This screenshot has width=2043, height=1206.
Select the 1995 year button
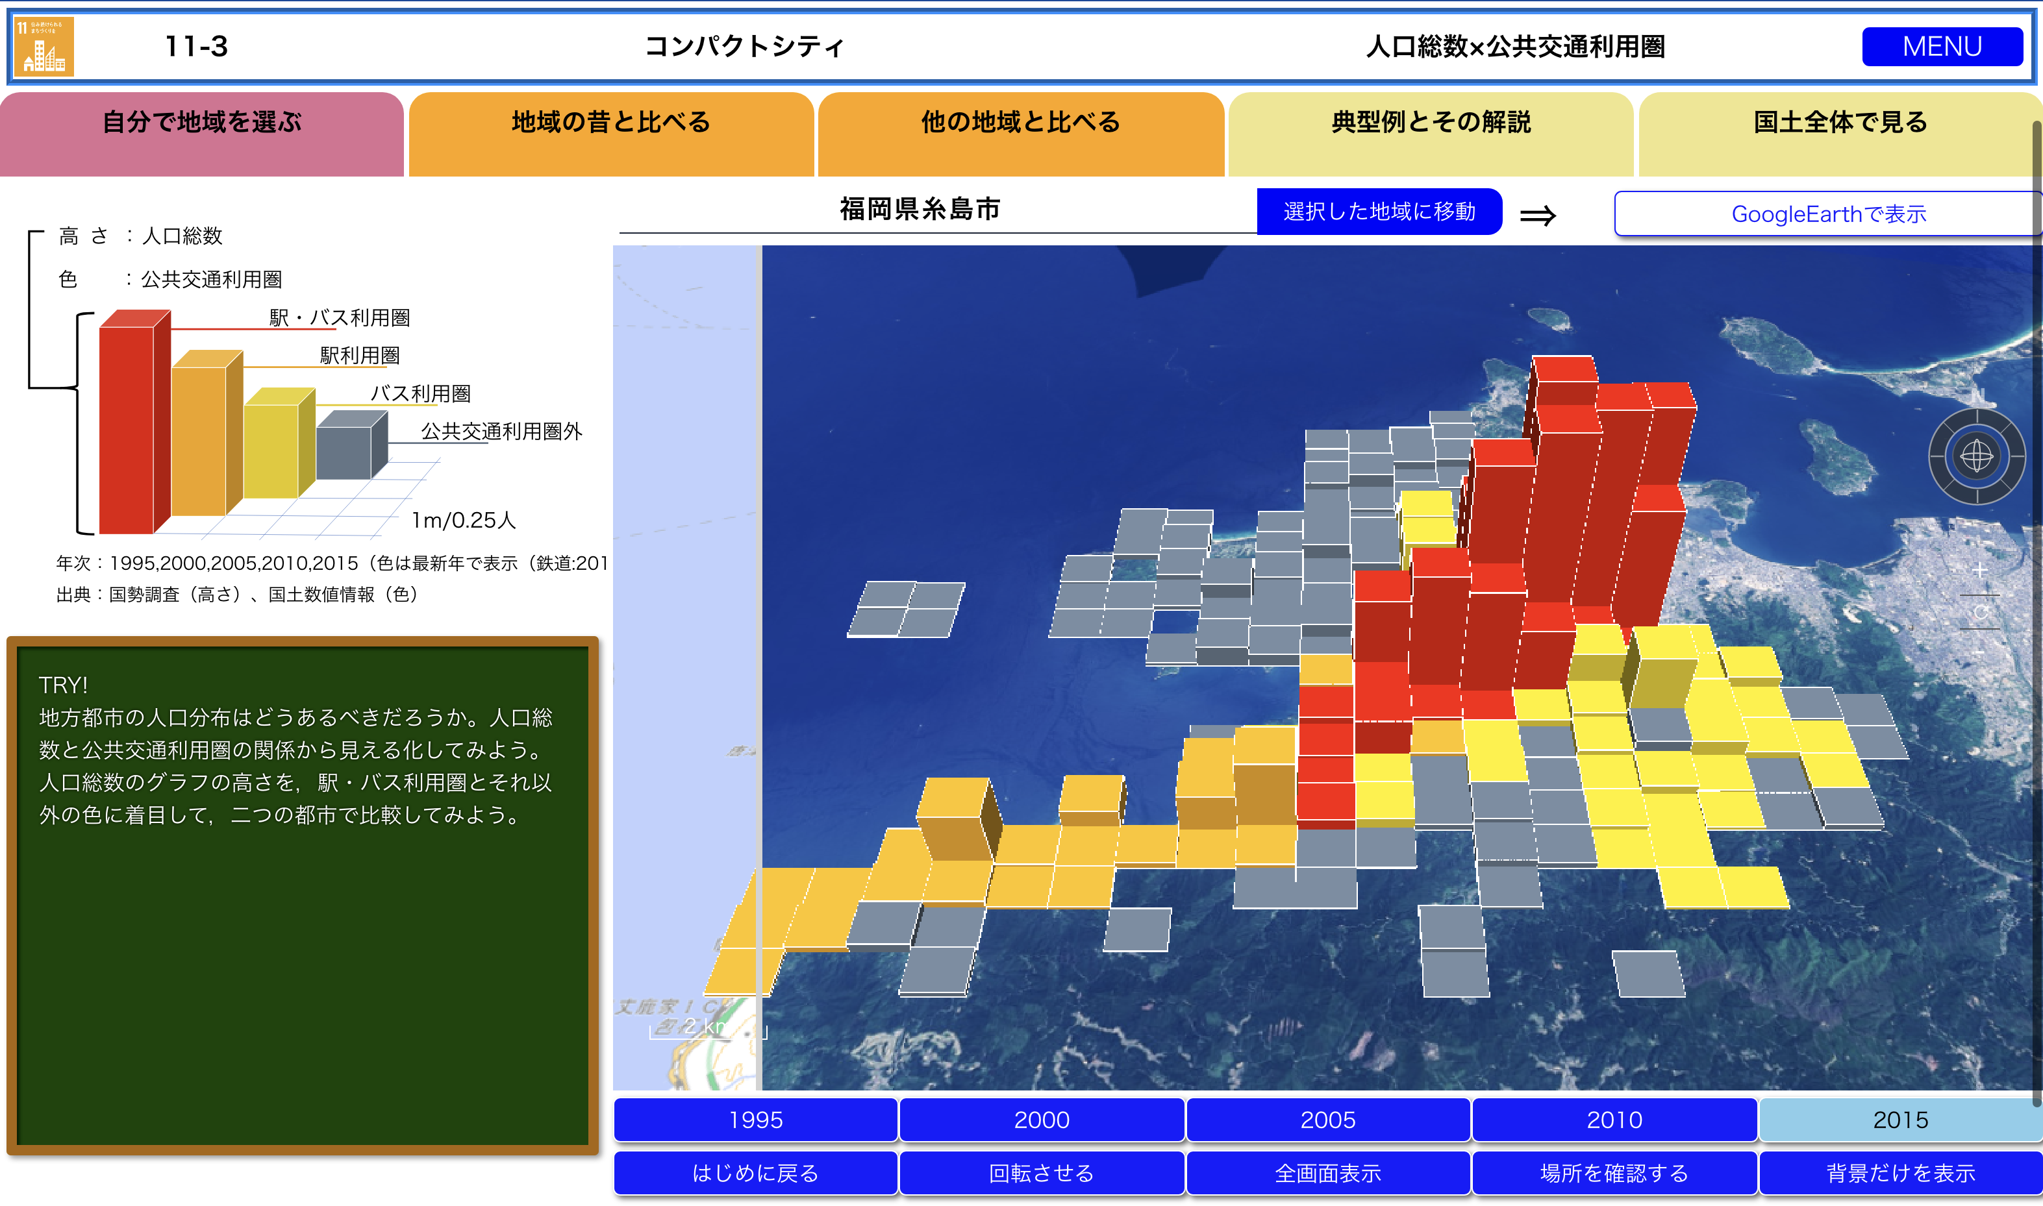pyautogui.click(x=755, y=1119)
